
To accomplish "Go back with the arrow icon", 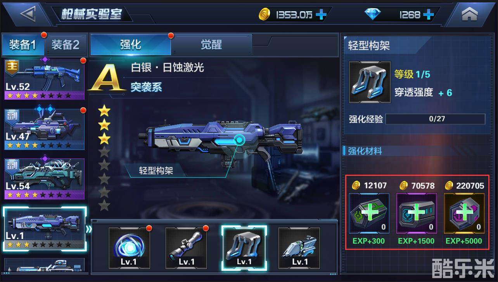I will pyautogui.click(x=28, y=15).
